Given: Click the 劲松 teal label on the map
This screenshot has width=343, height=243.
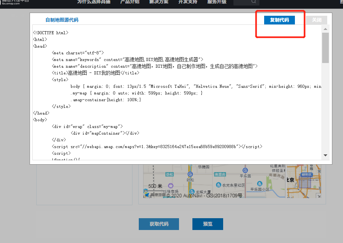Looking at the screenshot, I should click(170, 174).
